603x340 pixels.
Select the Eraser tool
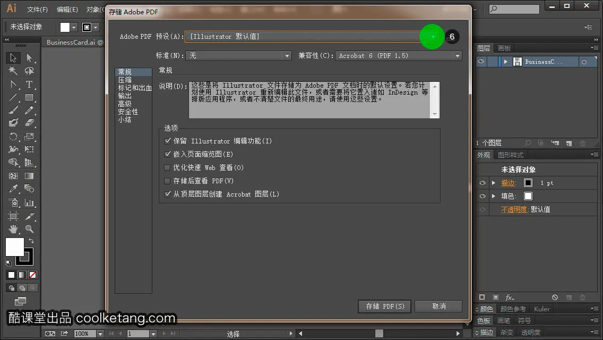pyautogui.click(x=29, y=123)
